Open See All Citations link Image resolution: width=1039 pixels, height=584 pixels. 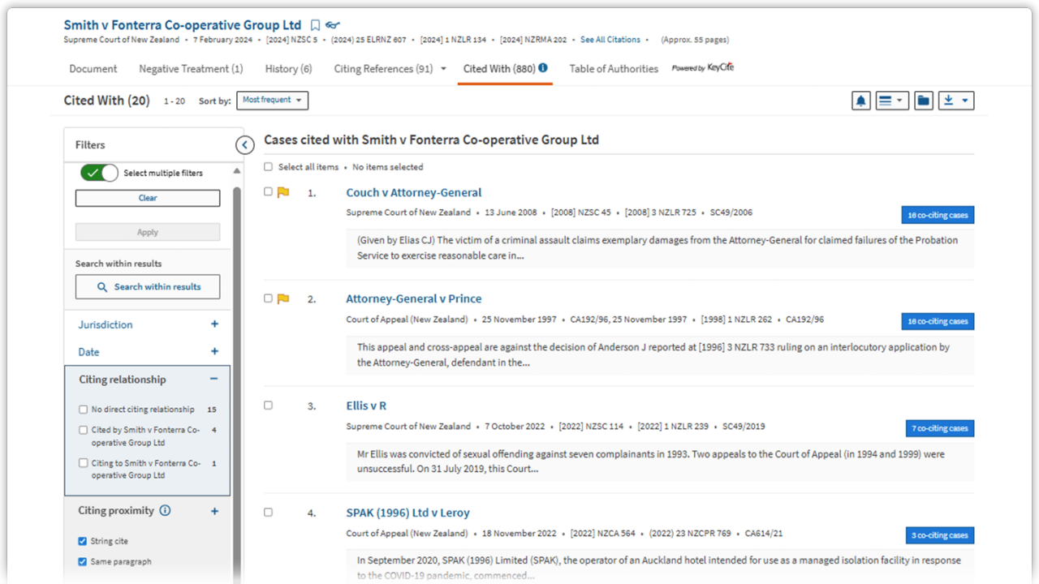pyautogui.click(x=610, y=40)
